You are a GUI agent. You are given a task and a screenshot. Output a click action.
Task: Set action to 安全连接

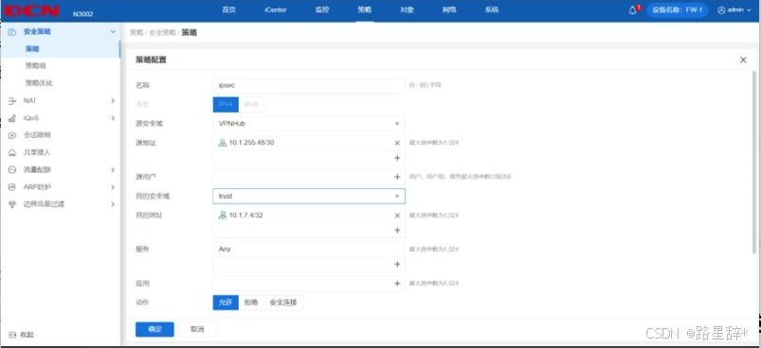click(283, 303)
